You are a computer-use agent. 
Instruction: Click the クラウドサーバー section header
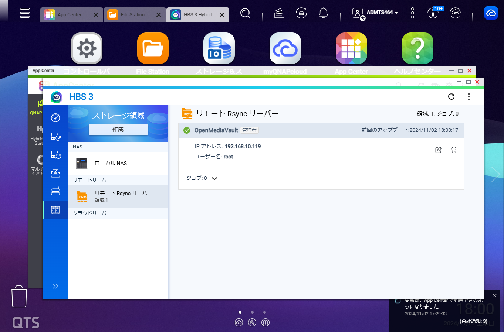(x=118, y=213)
